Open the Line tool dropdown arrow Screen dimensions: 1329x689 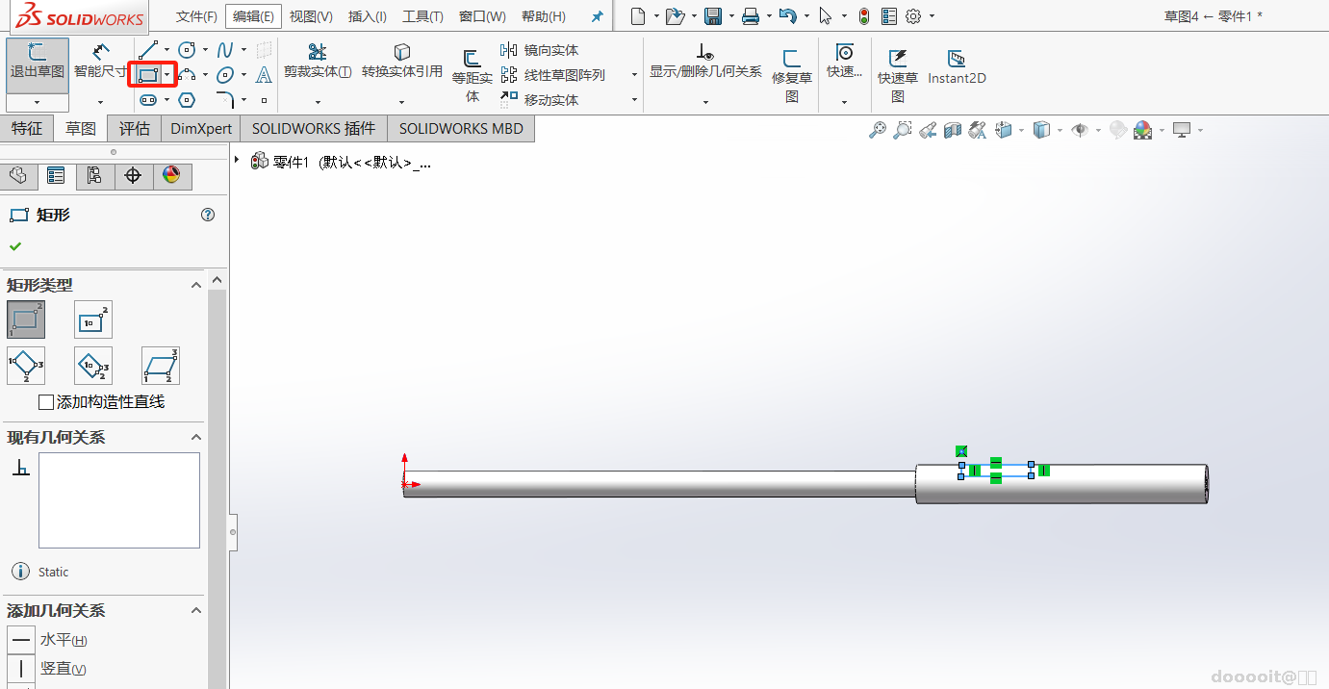[167, 49]
